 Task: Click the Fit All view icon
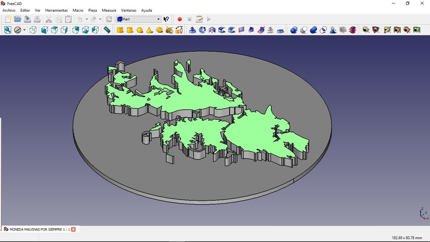coord(8,30)
